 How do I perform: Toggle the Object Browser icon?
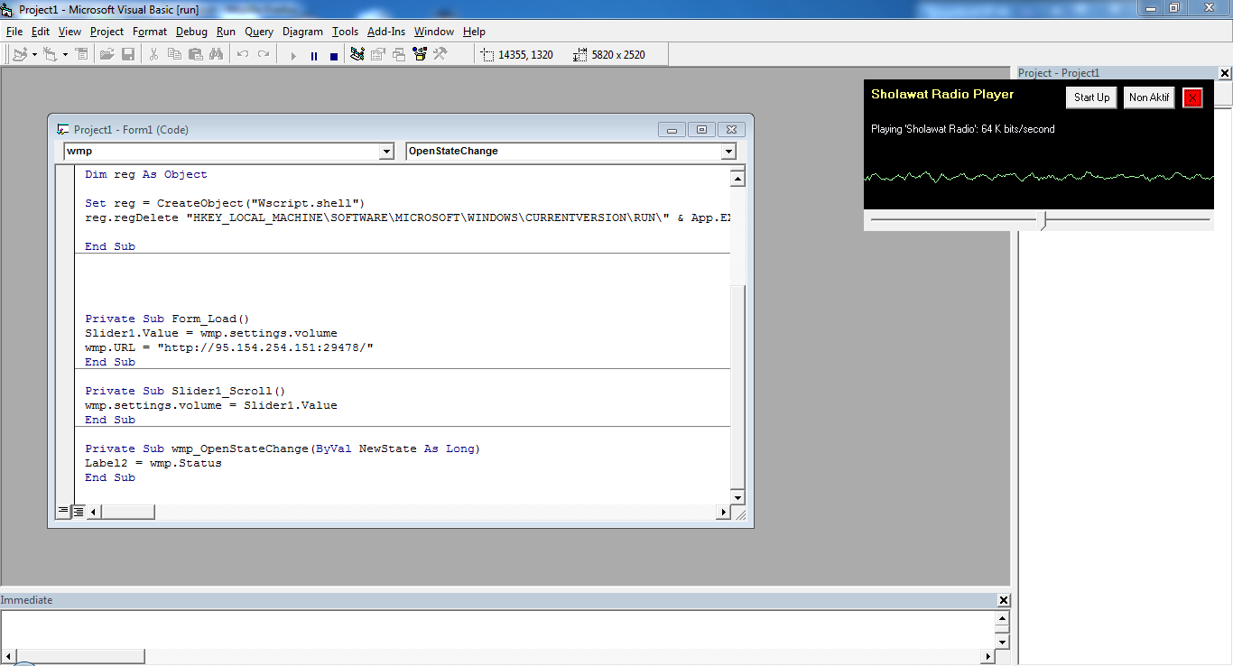point(418,54)
